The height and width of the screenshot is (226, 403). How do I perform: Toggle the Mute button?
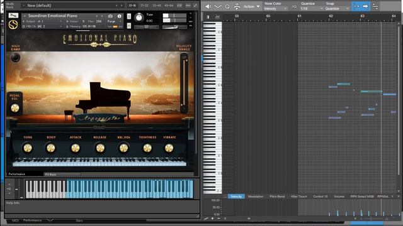[x=129, y=26]
